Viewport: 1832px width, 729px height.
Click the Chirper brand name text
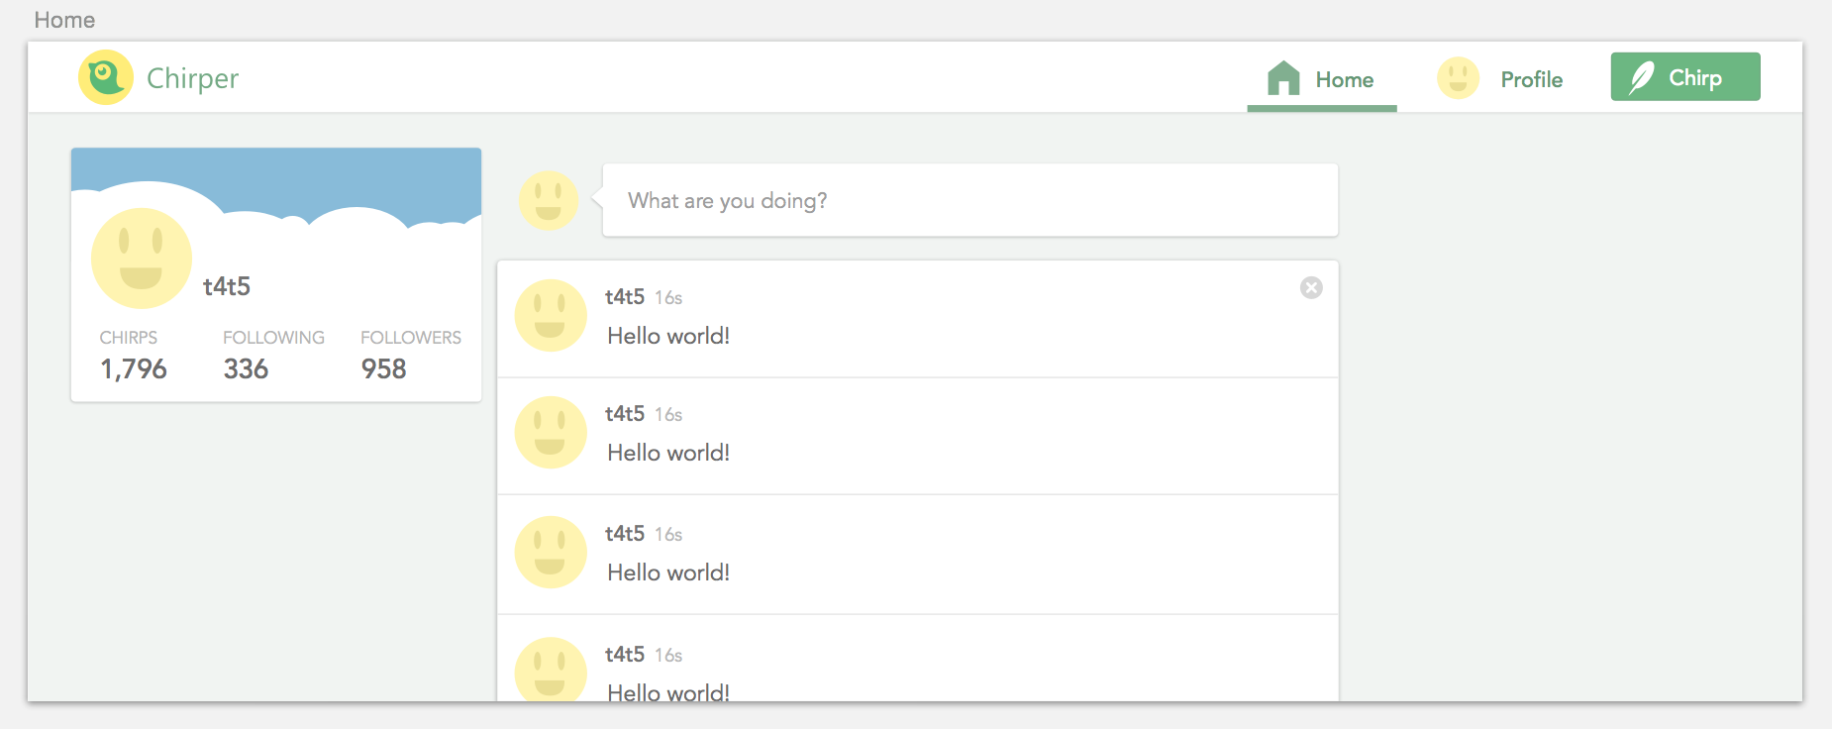coord(192,78)
